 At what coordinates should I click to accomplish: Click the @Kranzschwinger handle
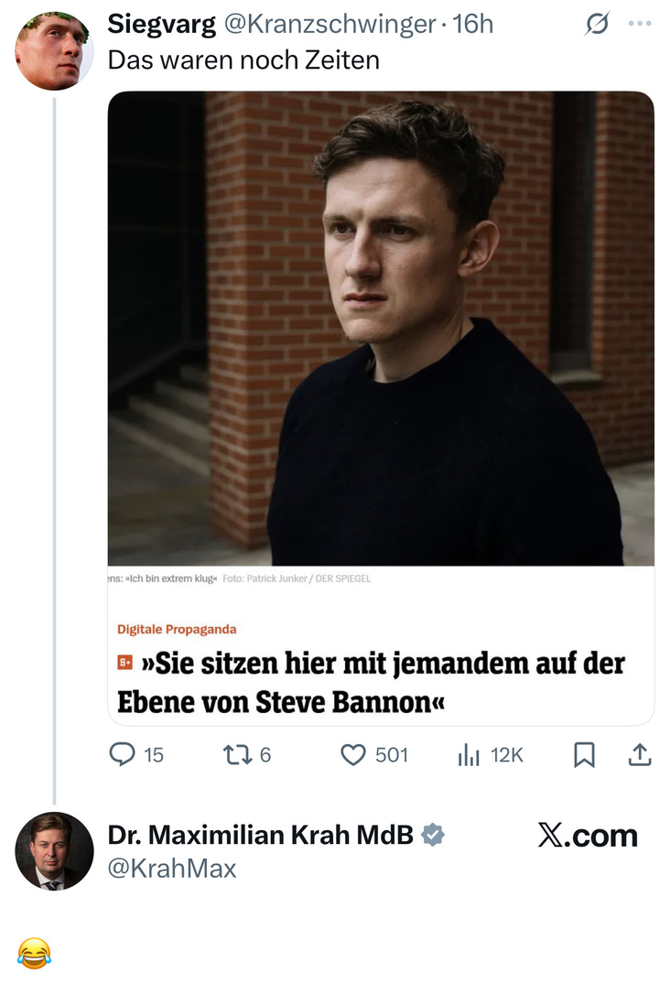pos(330,25)
